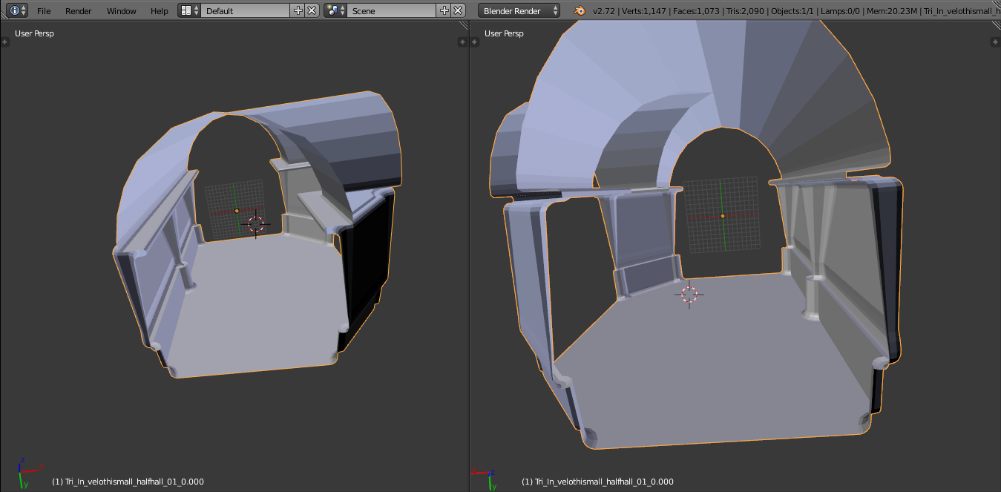
Task: Open the File menu
Action: click(44, 11)
